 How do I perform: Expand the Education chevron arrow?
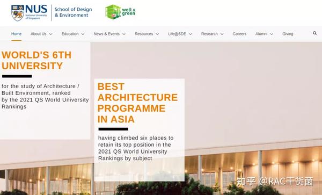[83, 34]
